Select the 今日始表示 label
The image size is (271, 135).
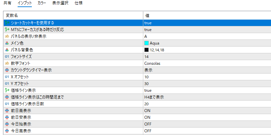tap(21, 124)
